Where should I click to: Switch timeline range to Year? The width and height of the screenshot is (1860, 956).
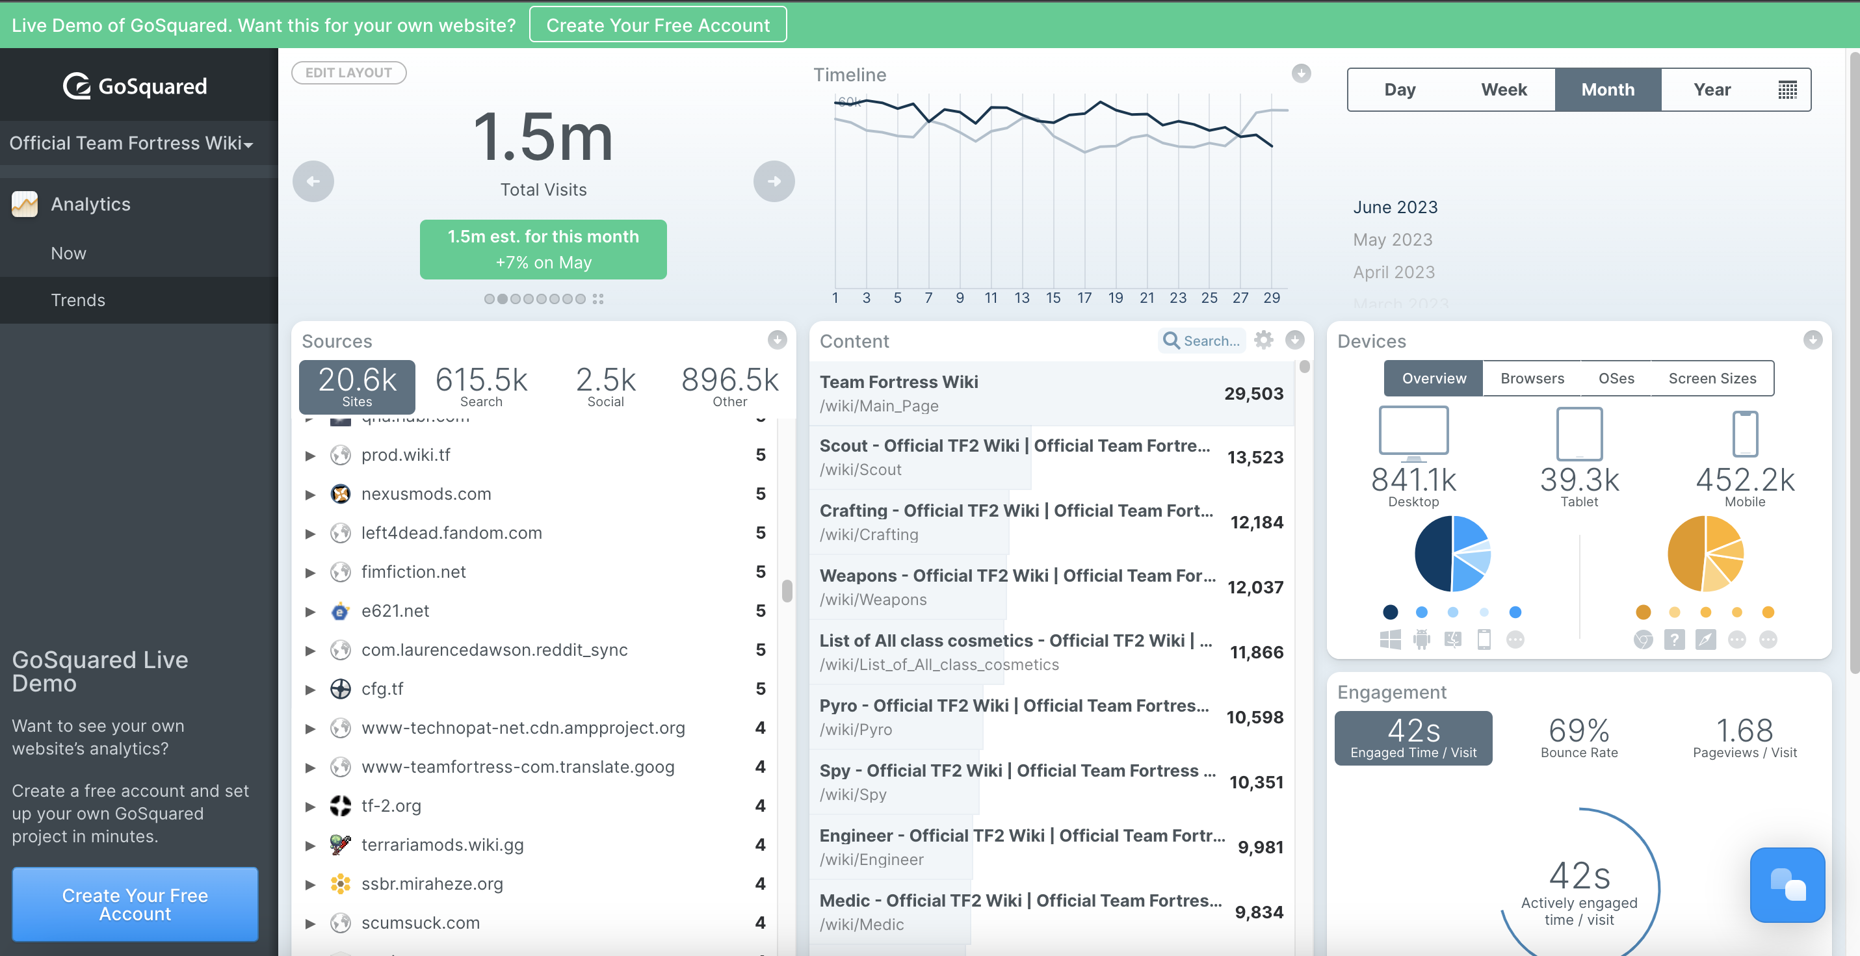1712,90
